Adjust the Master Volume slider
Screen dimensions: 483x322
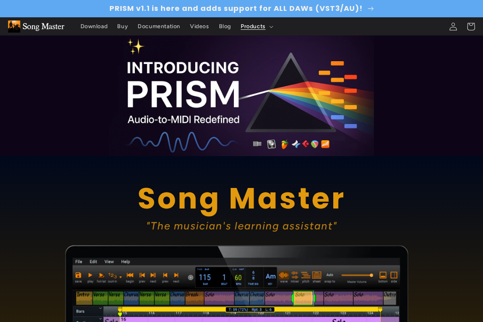[371, 275]
